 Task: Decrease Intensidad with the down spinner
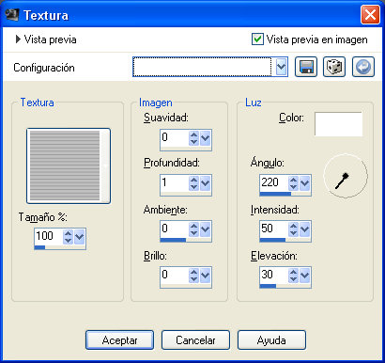[x=293, y=233]
